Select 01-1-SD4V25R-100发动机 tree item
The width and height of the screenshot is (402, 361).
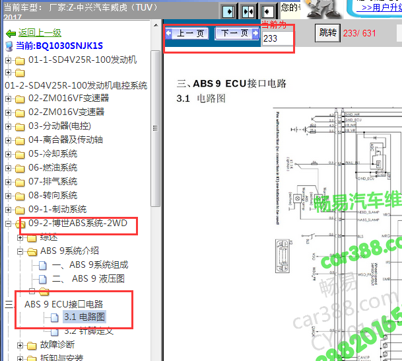click(x=83, y=60)
